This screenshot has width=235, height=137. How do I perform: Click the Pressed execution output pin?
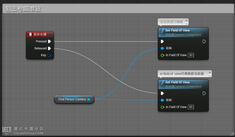click(x=49, y=41)
